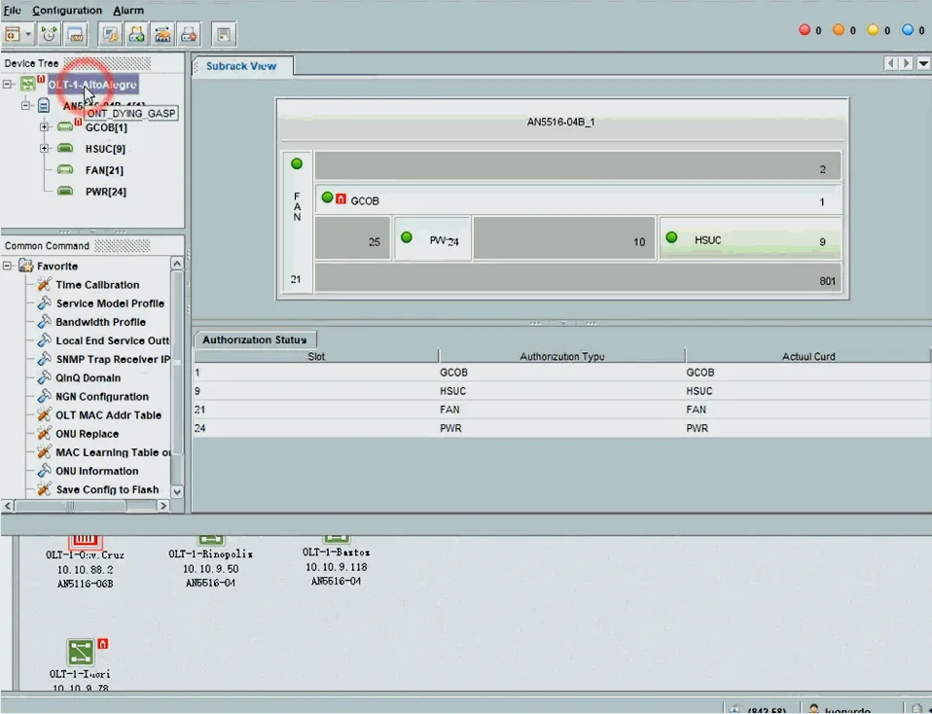Click OLT-1-Rinopolis node in topology
The height and width of the screenshot is (714, 932).
pos(210,562)
